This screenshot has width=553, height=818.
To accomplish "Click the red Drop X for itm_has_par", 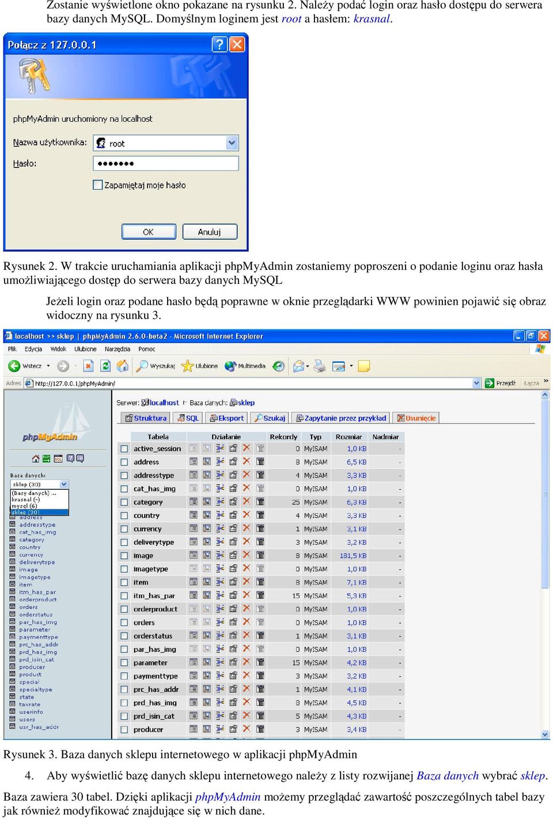I will coord(247,595).
